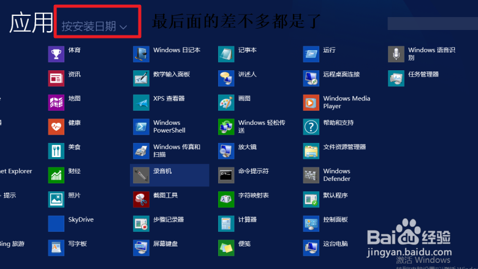478x269 pixels.
Task: Open the 资讯 news app icon
Action: (56, 78)
